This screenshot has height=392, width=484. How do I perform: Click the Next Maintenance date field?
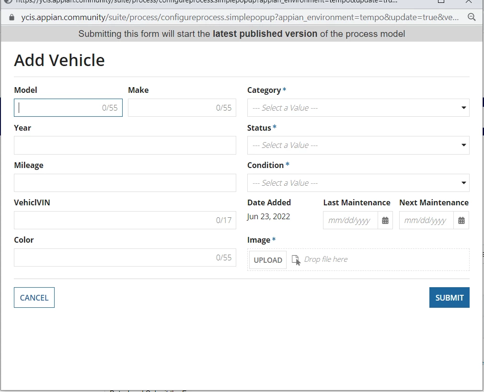point(426,220)
